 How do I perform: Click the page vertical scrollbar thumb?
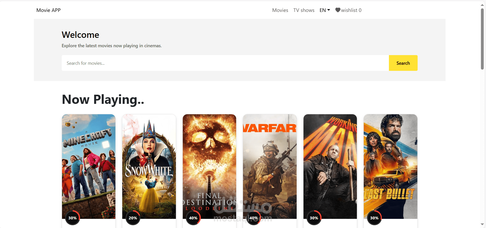[482, 39]
